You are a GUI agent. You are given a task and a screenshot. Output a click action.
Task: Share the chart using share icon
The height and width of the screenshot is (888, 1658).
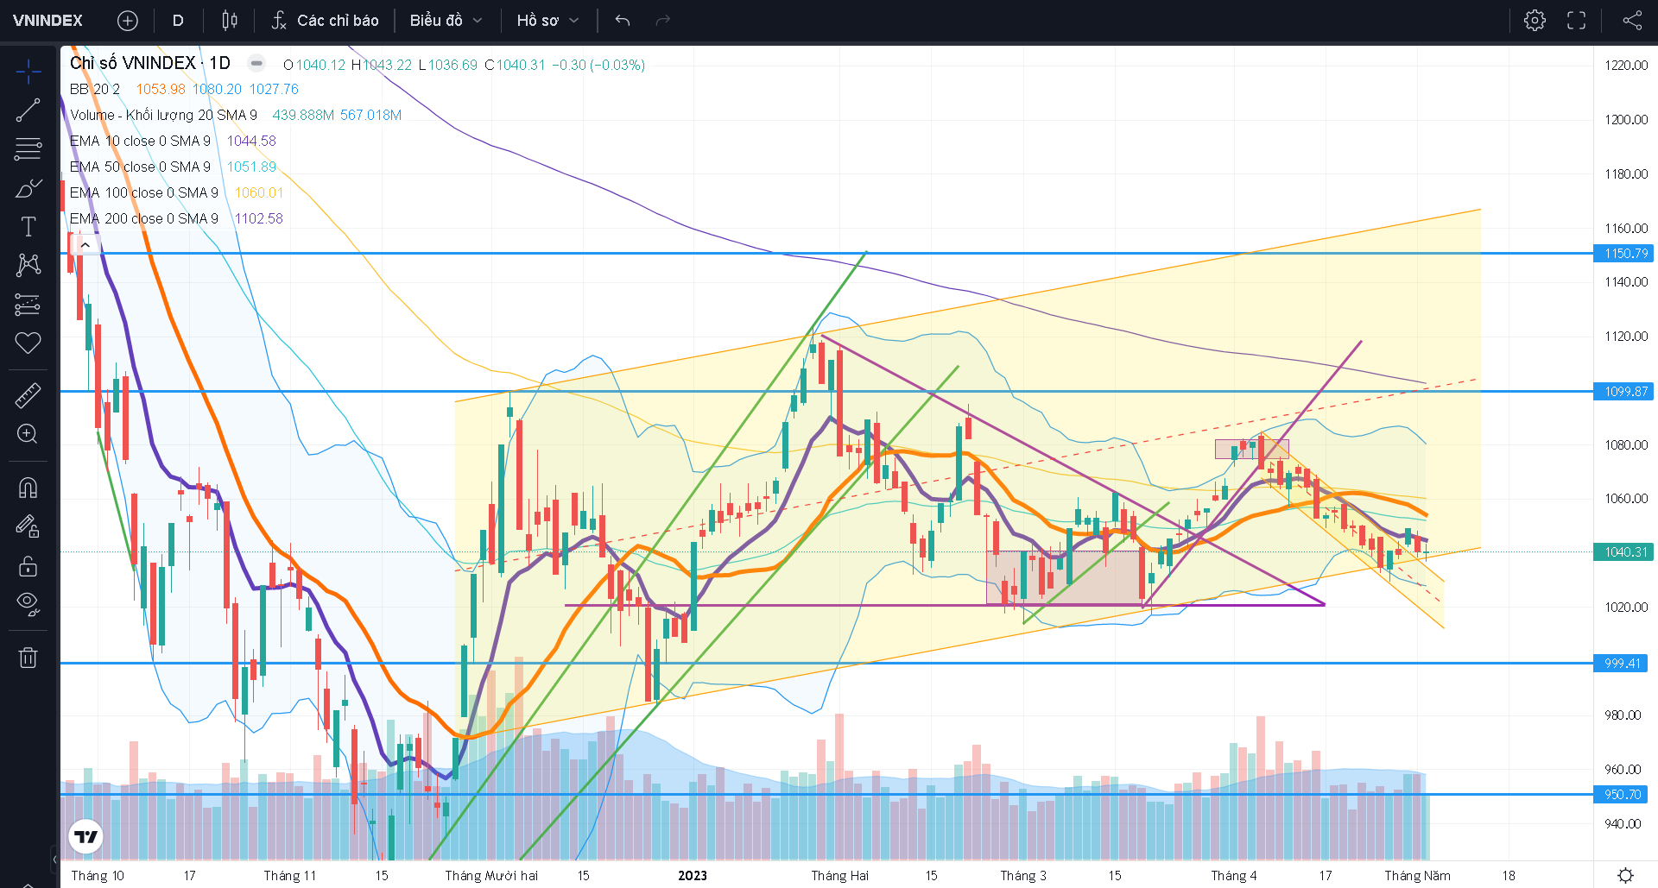tap(1632, 21)
